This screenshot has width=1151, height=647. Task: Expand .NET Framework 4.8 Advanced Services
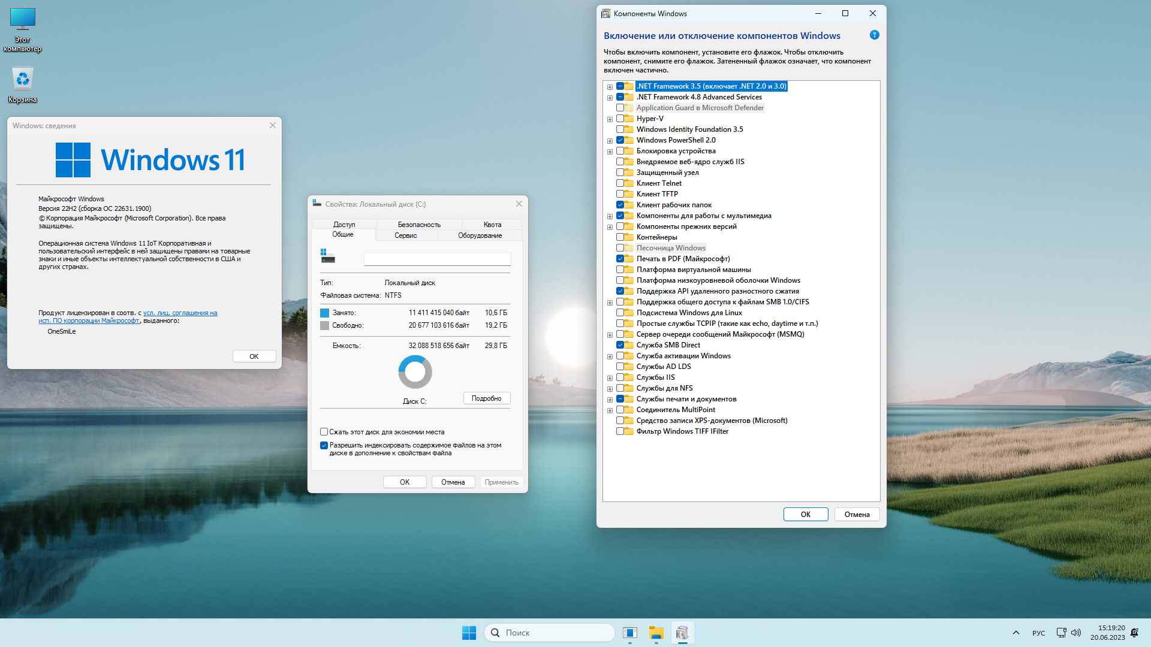tap(610, 98)
